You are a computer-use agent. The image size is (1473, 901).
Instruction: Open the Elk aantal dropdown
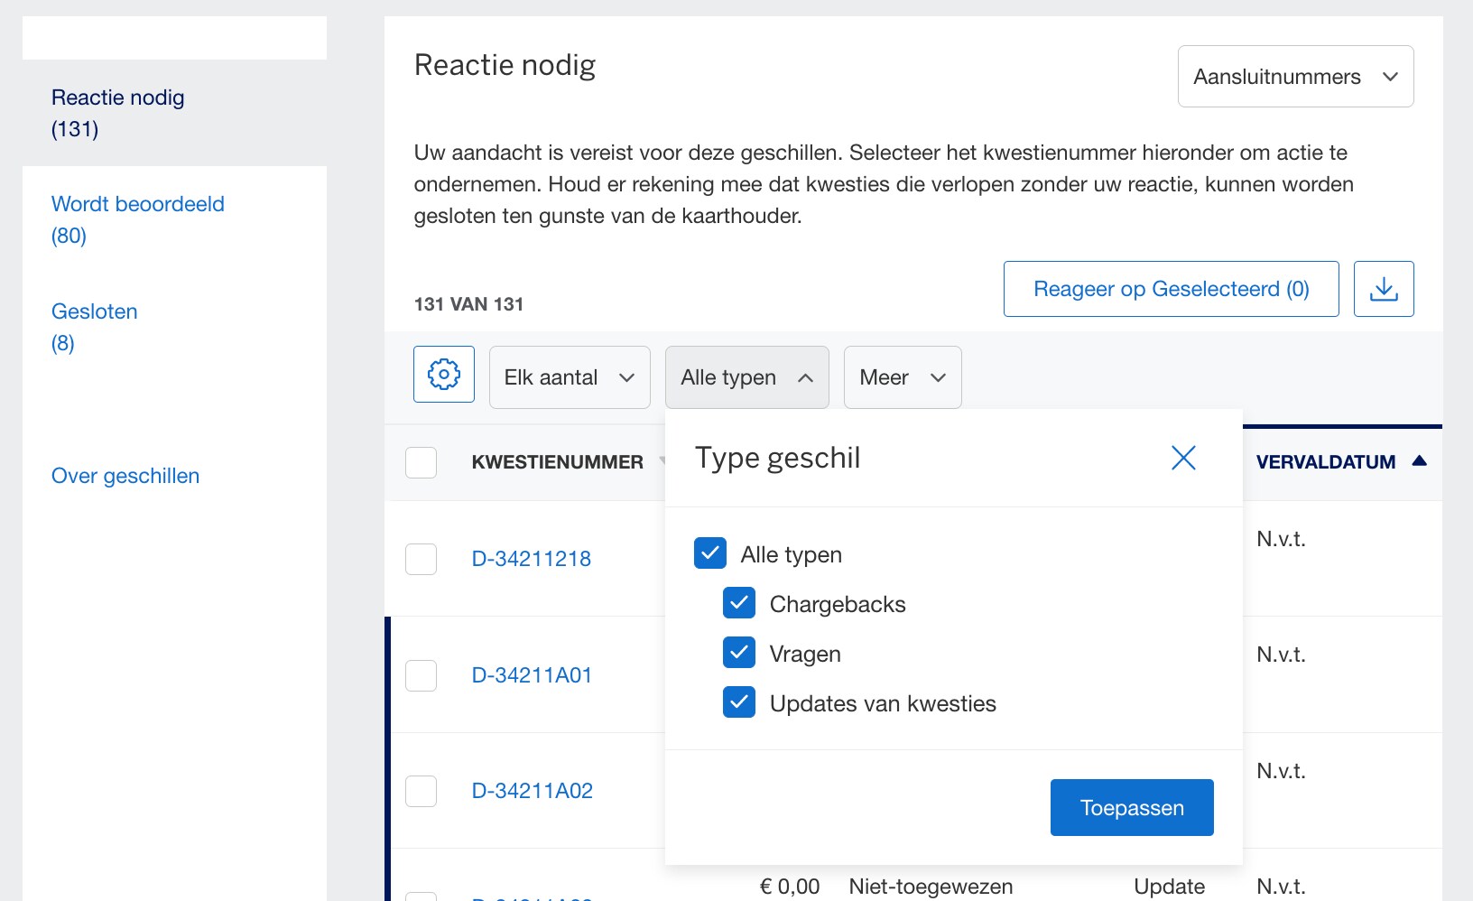569,376
